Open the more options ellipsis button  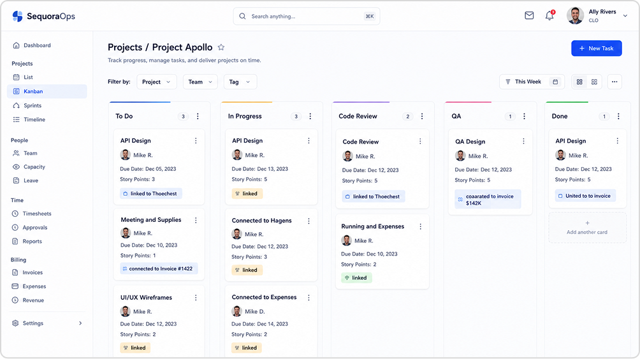[615, 82]
